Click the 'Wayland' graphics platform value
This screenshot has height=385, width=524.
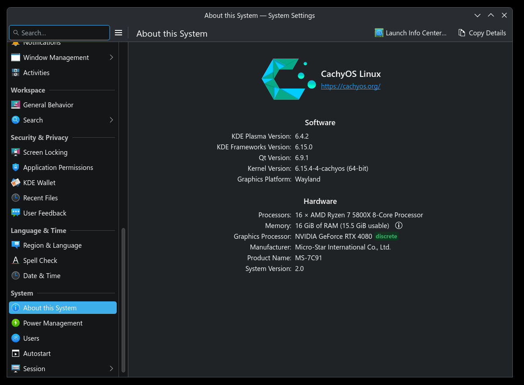[x=308, y=179]
